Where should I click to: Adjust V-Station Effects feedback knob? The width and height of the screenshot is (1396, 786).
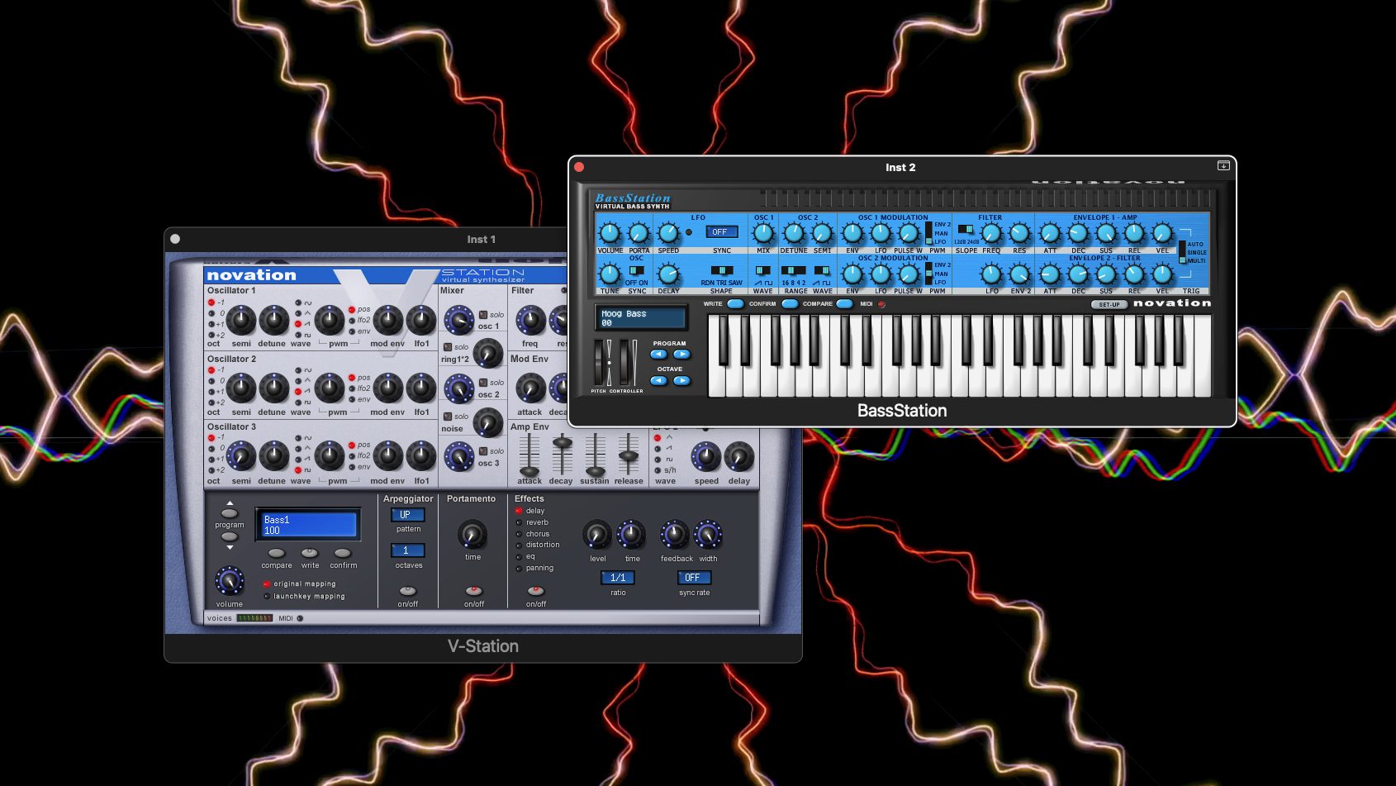pos(675,535)
